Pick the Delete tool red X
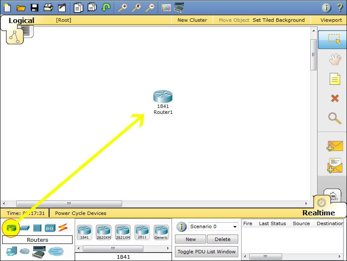347x261 pixels. pos(335,98)
